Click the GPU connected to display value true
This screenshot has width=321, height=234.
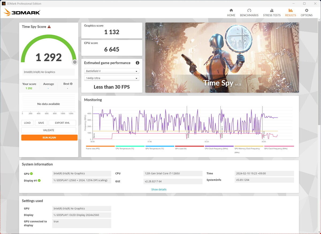(82, 223)
